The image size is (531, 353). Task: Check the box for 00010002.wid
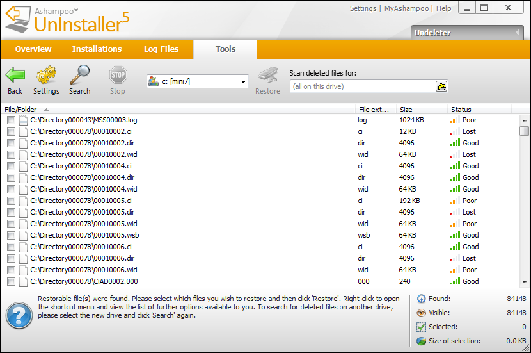coord(11,154)
